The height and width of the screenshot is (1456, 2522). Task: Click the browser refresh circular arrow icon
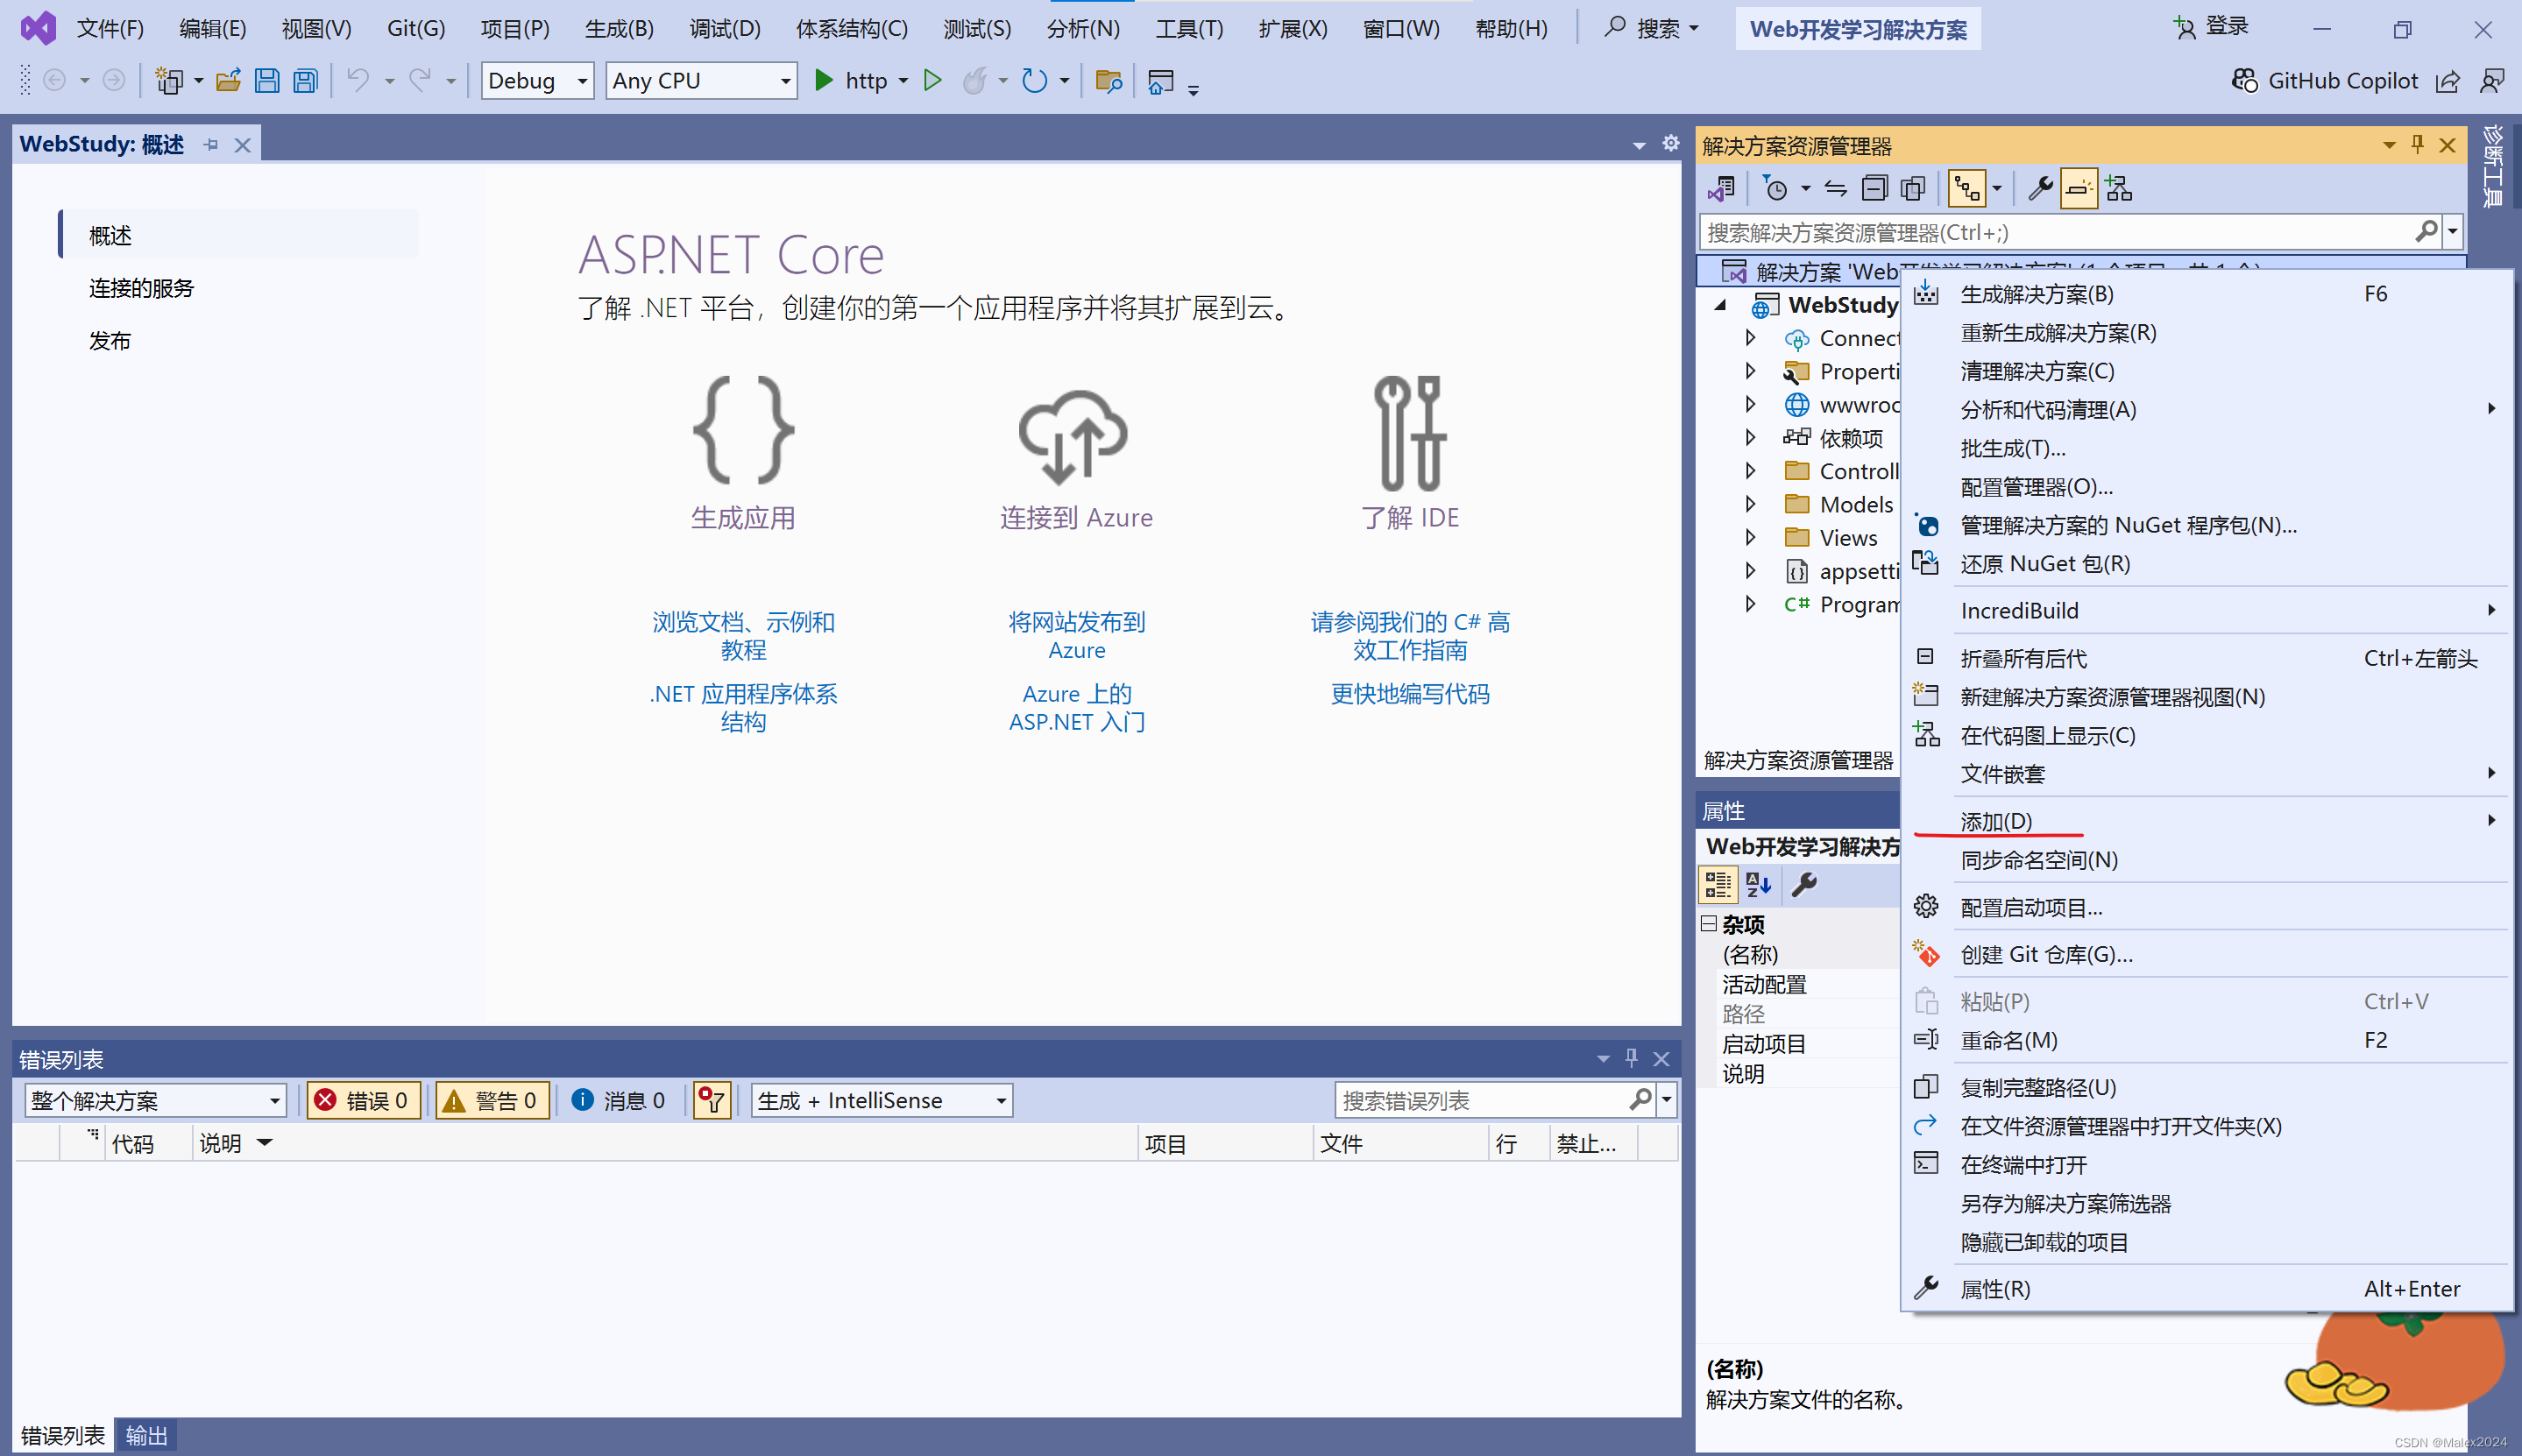click(x=1034, y=80)
